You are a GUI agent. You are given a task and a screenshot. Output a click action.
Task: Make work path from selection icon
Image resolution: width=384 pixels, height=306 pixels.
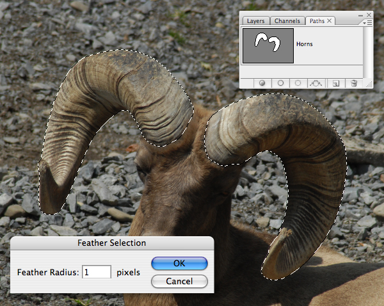316,83
